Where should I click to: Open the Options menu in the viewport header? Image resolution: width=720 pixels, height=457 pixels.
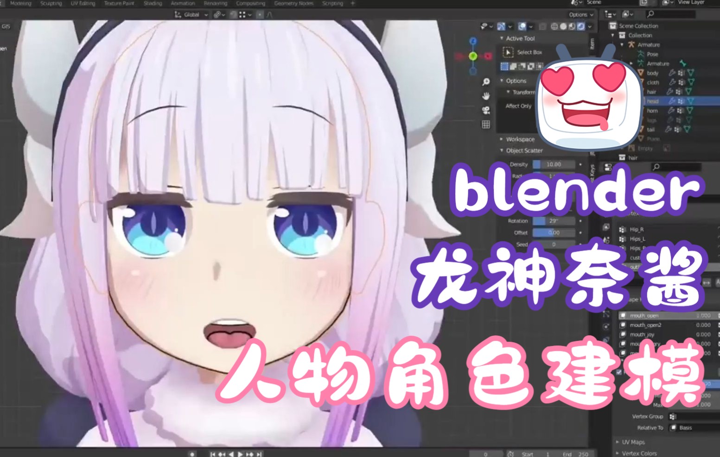pyautogui.click(x=580, y=14)
